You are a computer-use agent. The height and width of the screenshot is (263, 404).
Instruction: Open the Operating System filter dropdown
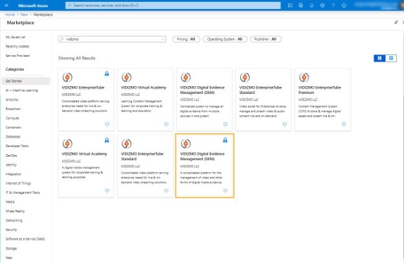225,39
